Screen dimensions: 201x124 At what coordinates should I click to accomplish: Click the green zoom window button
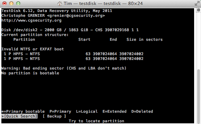(18, 3)
